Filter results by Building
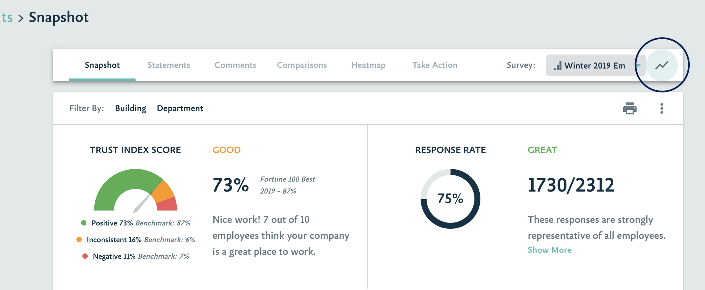Image resolution: width=705 pixels, height=290 pixels. (x=131, y=108)
